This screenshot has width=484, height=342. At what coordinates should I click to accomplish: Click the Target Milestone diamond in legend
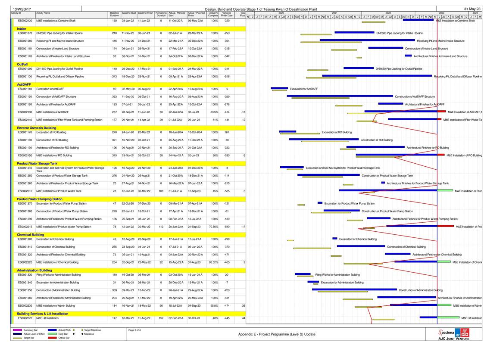pos(82,330)
